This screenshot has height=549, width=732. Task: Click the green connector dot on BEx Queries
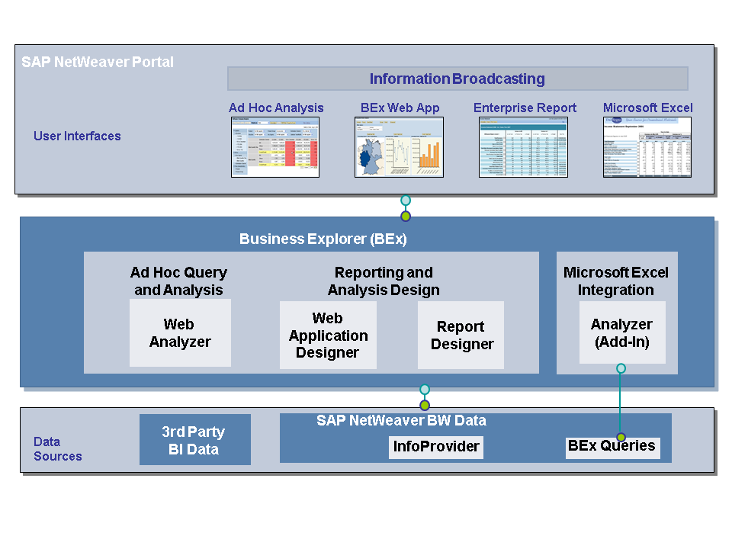pyautogui.click(x=621, y=437)
